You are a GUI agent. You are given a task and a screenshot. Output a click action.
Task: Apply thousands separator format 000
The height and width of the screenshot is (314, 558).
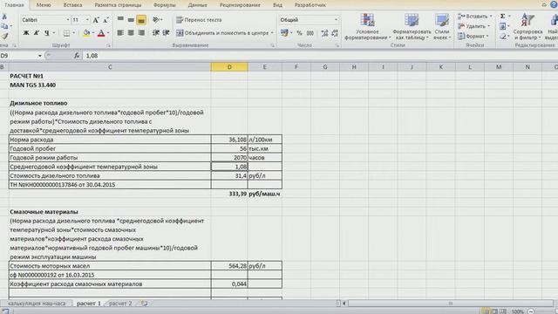(x=310, y=33)
